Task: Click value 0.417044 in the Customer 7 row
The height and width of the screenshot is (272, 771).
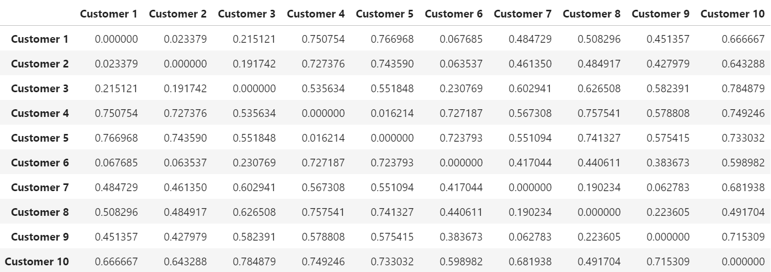Action: [x=461, y=188]
